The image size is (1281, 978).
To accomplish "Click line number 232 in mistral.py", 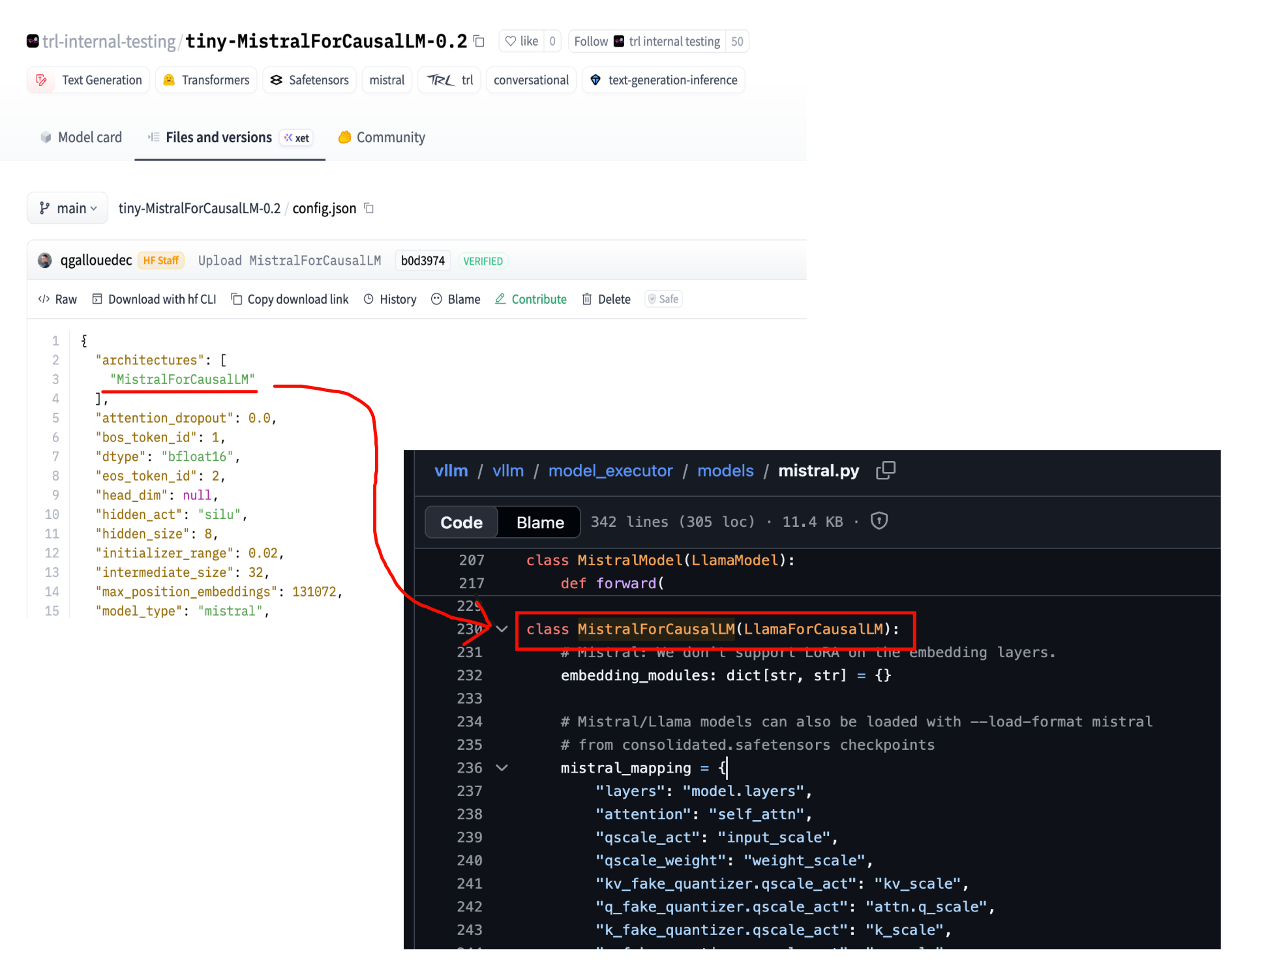I will pos(470,675).
